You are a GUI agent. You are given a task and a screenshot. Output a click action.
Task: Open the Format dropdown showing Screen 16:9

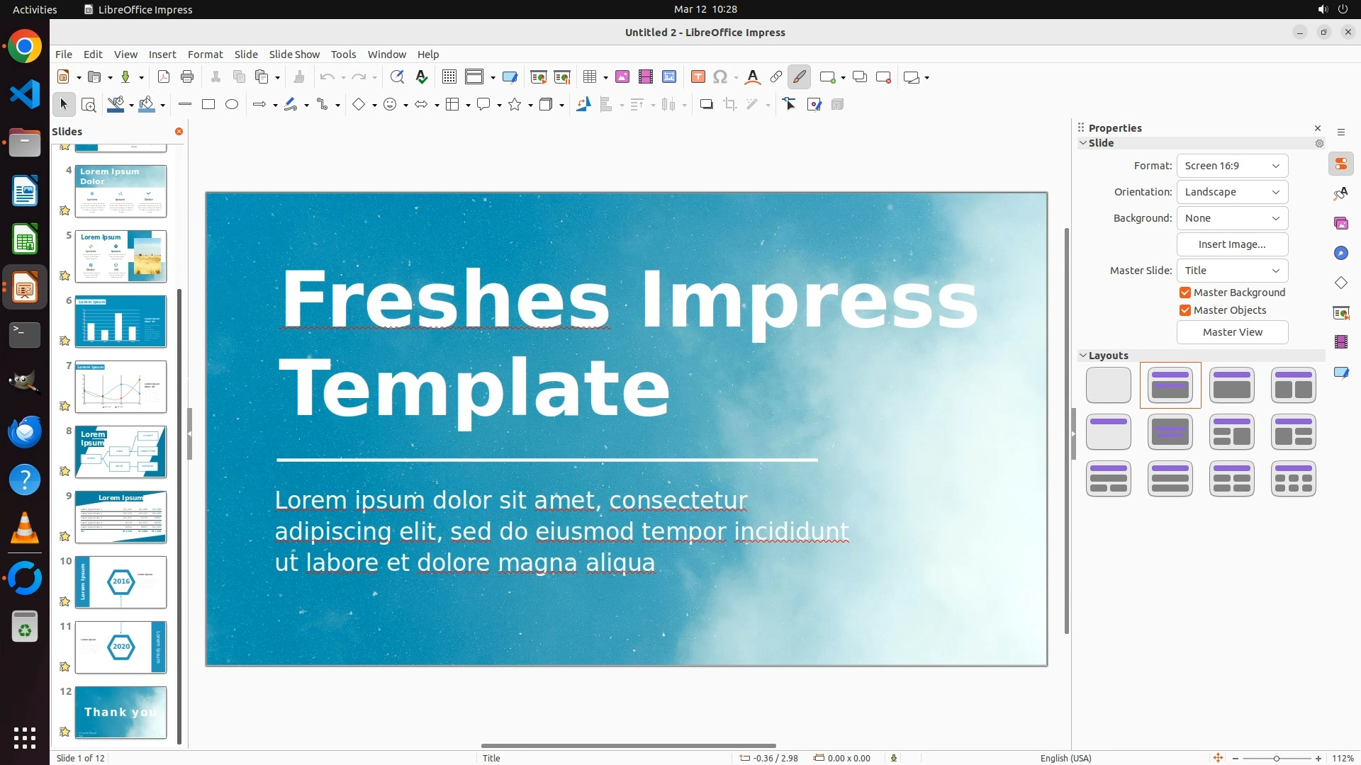[x=1232, y=166]
